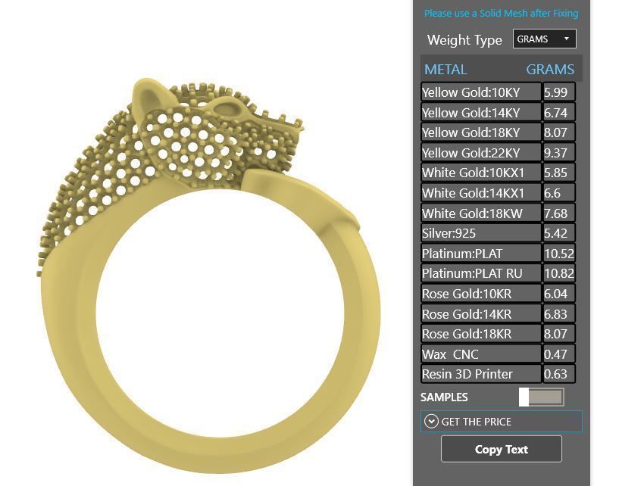The height and width of the screenshot is (486, 619).
Task: Click the 5.99 gram value
Action: [x=559, y=92]
